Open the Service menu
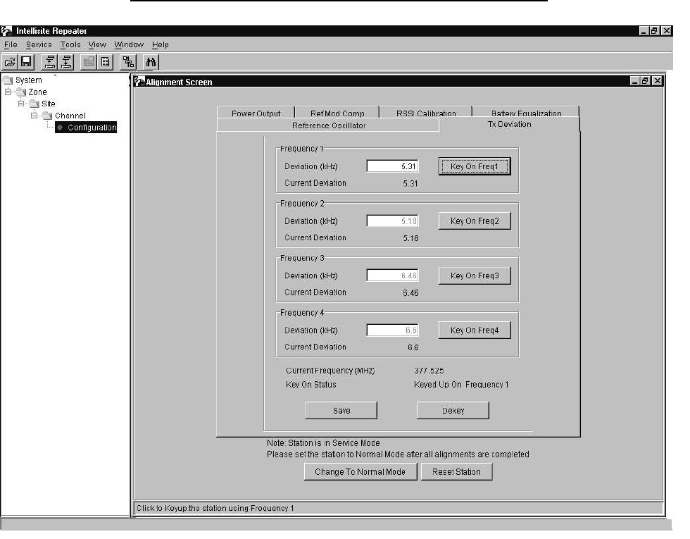Screen dimensions: 690x539 [39, 44]
